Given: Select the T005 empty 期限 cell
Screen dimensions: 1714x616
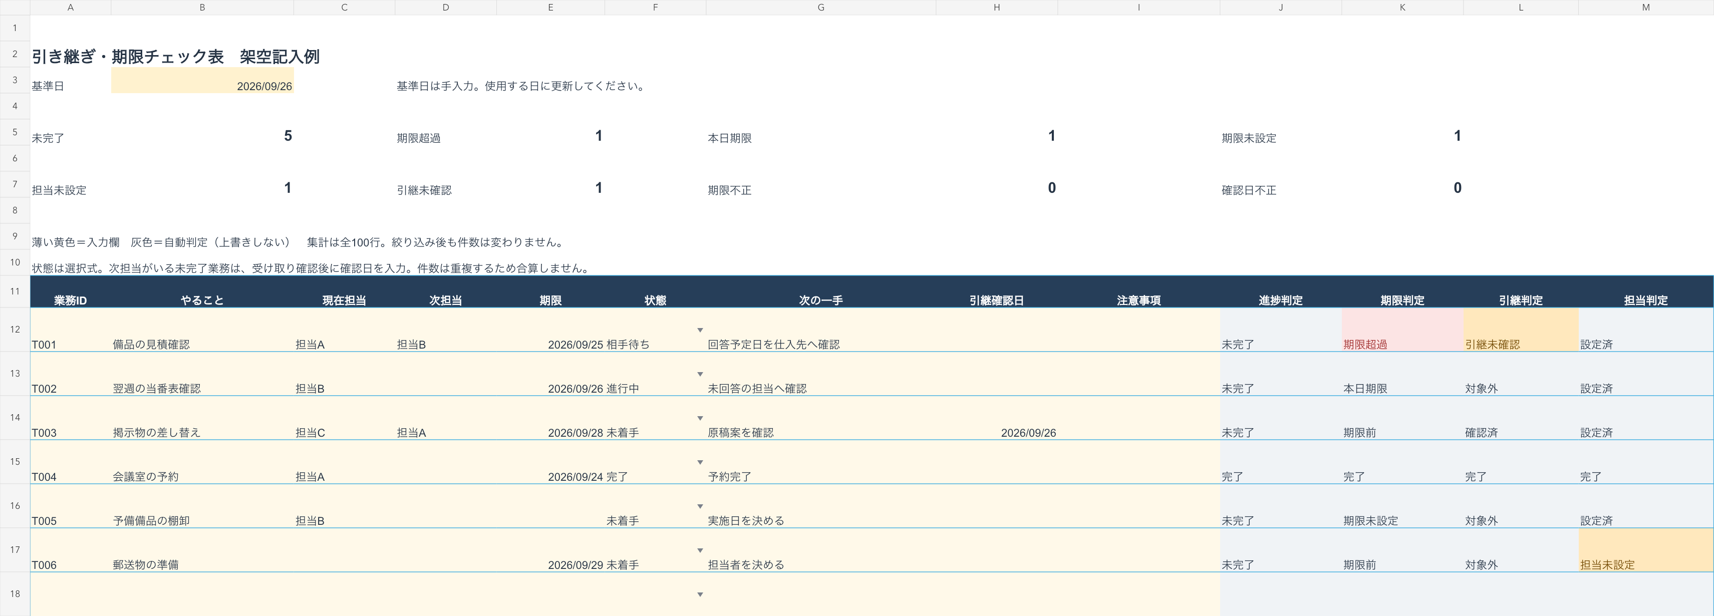Looking at the screenshot, I should click(x=550, y=506).
